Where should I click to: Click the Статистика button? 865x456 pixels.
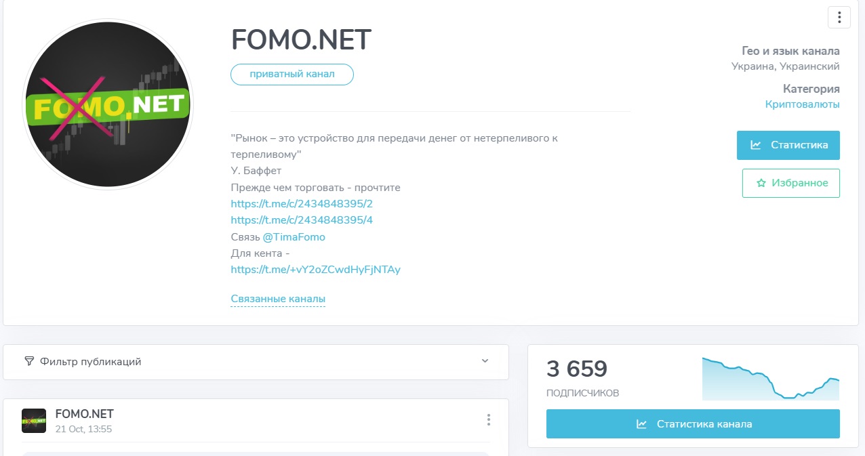tap(788, 145)
